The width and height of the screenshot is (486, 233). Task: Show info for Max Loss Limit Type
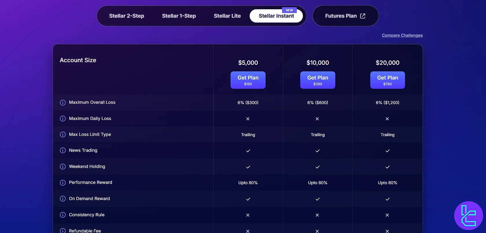tap(63, 134)
